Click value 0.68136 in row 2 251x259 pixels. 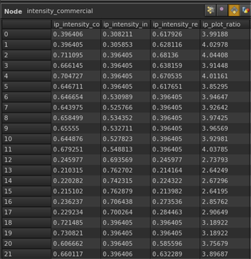pyautogui.click(x=165, y=55)
